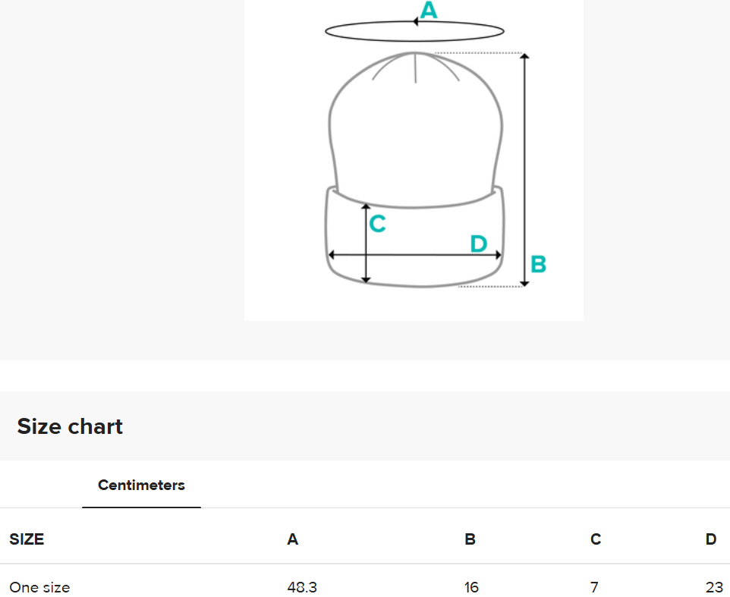730x597 pixels.
Task: Click the teal D label on the cuff
Action: (479, 244)
